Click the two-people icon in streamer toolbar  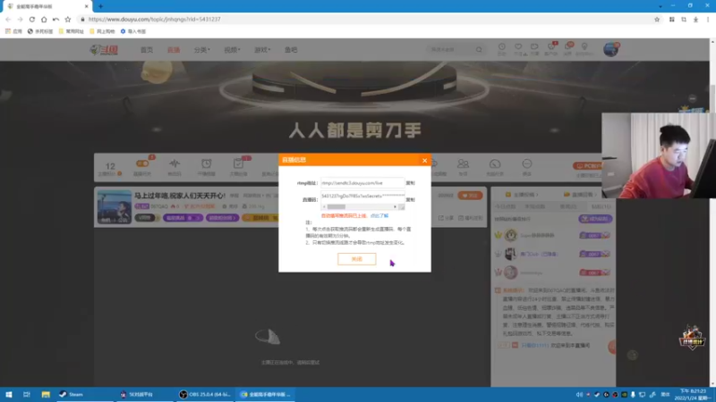463,163
